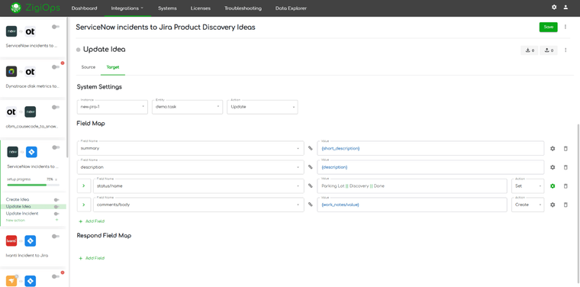The width and height of the screenshot is (580, 287).
Task: Open Create action dropdown on comments row
Action: tap(528, 205)
